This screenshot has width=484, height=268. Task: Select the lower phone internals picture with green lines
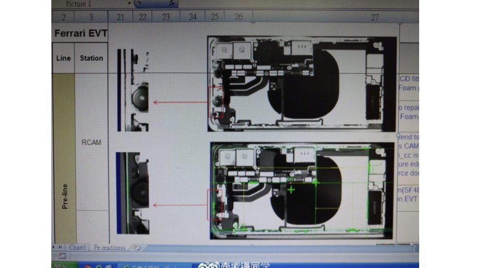(x=302, y=191)
